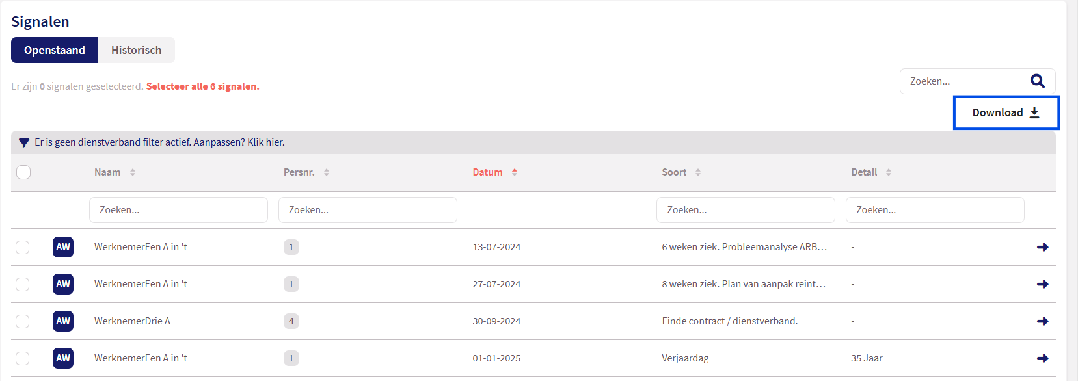Screen dimensions: 1078x381
Task: Click 'Selecteer alle 6 signalen' link
Action: pyautogui.click(x=202, y=86)
